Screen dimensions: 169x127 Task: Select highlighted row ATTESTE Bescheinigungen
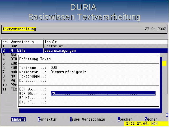pyautogui.click(x=84, y=51)
